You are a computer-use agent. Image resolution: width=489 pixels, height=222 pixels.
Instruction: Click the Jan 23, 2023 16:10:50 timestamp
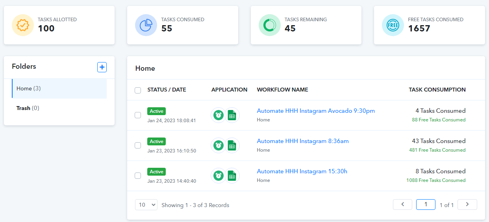(x=172, y=151)
